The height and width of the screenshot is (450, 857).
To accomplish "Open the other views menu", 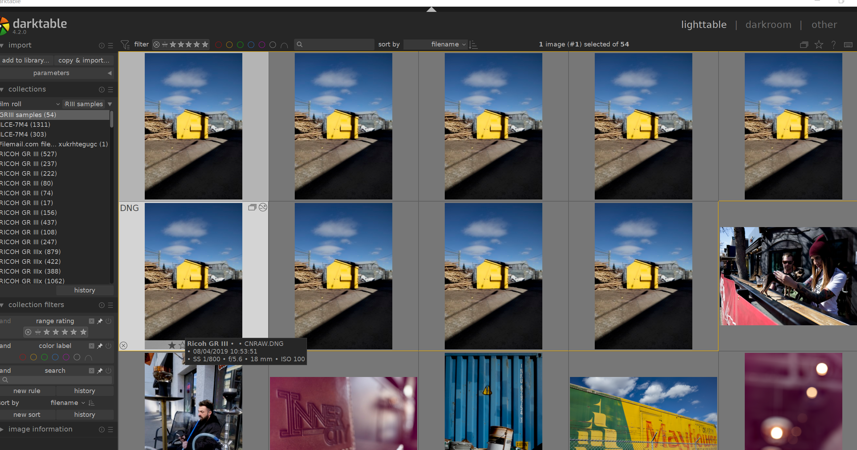I will 824,24.
